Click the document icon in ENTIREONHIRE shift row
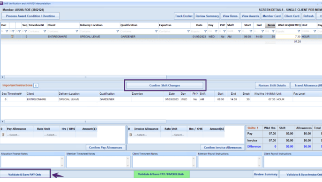 pyautogui.click(x=12, y=37)
